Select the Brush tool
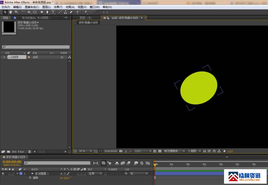Screen dimensions: 268x185 pos(60,12)
